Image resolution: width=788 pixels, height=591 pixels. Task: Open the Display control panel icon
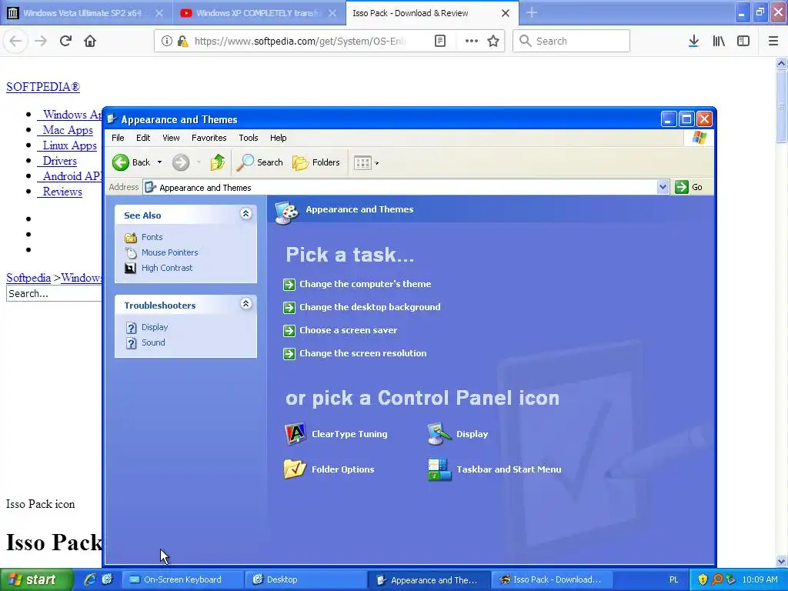pos(457,434)
